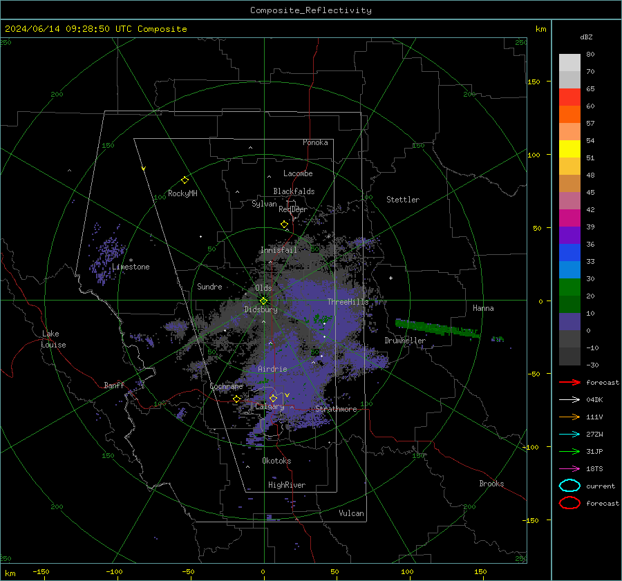
Task: Select the orange 60–57 dBZ swatch
Action: tap(569, 115)
